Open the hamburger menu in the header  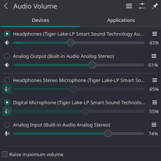pyautogui.click(x=129, y=6)
